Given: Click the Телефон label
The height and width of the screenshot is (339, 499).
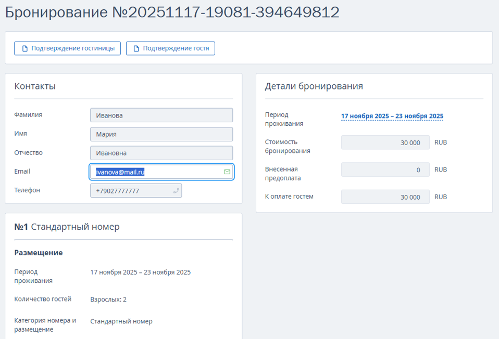Looking at the screenshot, I should [x=27, y=190].
